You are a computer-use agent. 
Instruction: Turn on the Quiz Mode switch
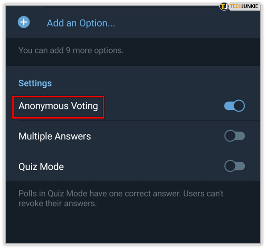pos(234,166)
